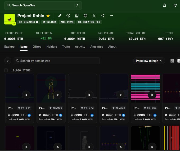The width and height of the screenshot is (180, 151).
Task: Click the 19.14 ETH total volume value
Action: click(137, 39)
